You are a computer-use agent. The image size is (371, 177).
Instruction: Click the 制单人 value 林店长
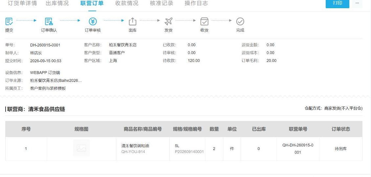(36, 53)
